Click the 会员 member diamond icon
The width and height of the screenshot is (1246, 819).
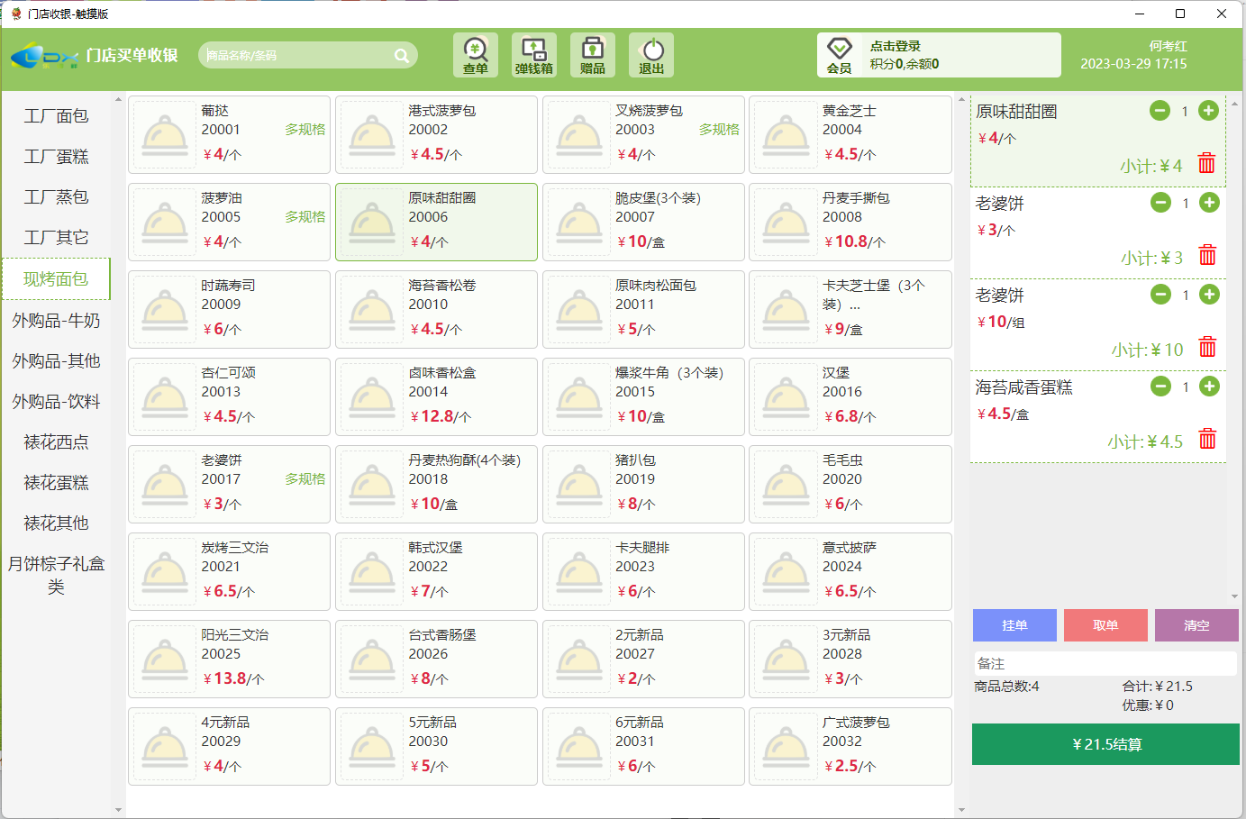tap(840, 55)
